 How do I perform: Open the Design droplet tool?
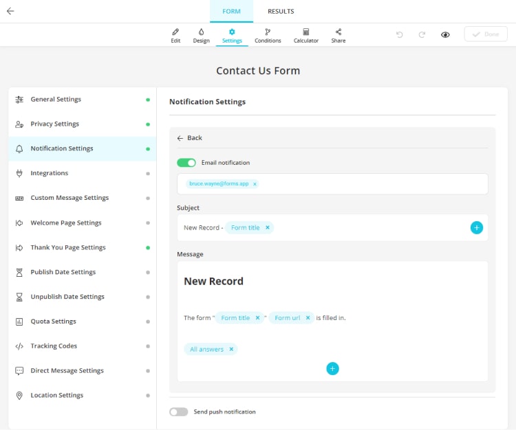click(201, 36)
